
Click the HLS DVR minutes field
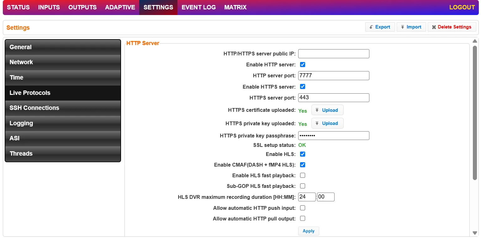coord(326,197)
